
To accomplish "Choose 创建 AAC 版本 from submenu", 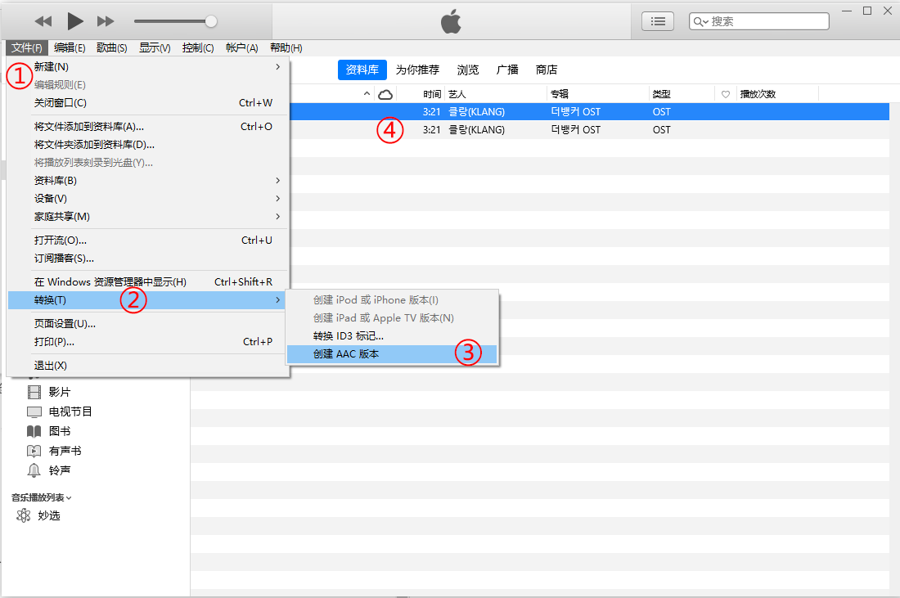I will (x=346, y=354).
